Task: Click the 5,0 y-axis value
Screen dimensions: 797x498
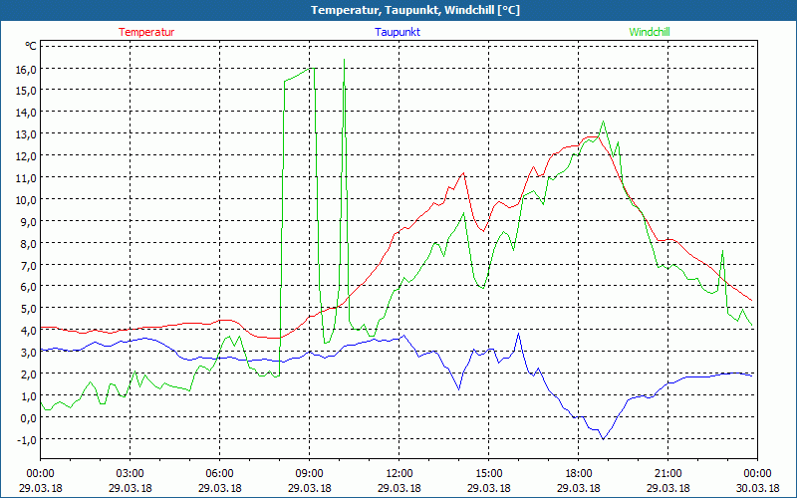Action: point(29,309)
